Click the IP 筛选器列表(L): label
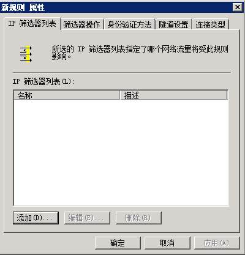This screenshot has height=255, width=245. [43, 81]
